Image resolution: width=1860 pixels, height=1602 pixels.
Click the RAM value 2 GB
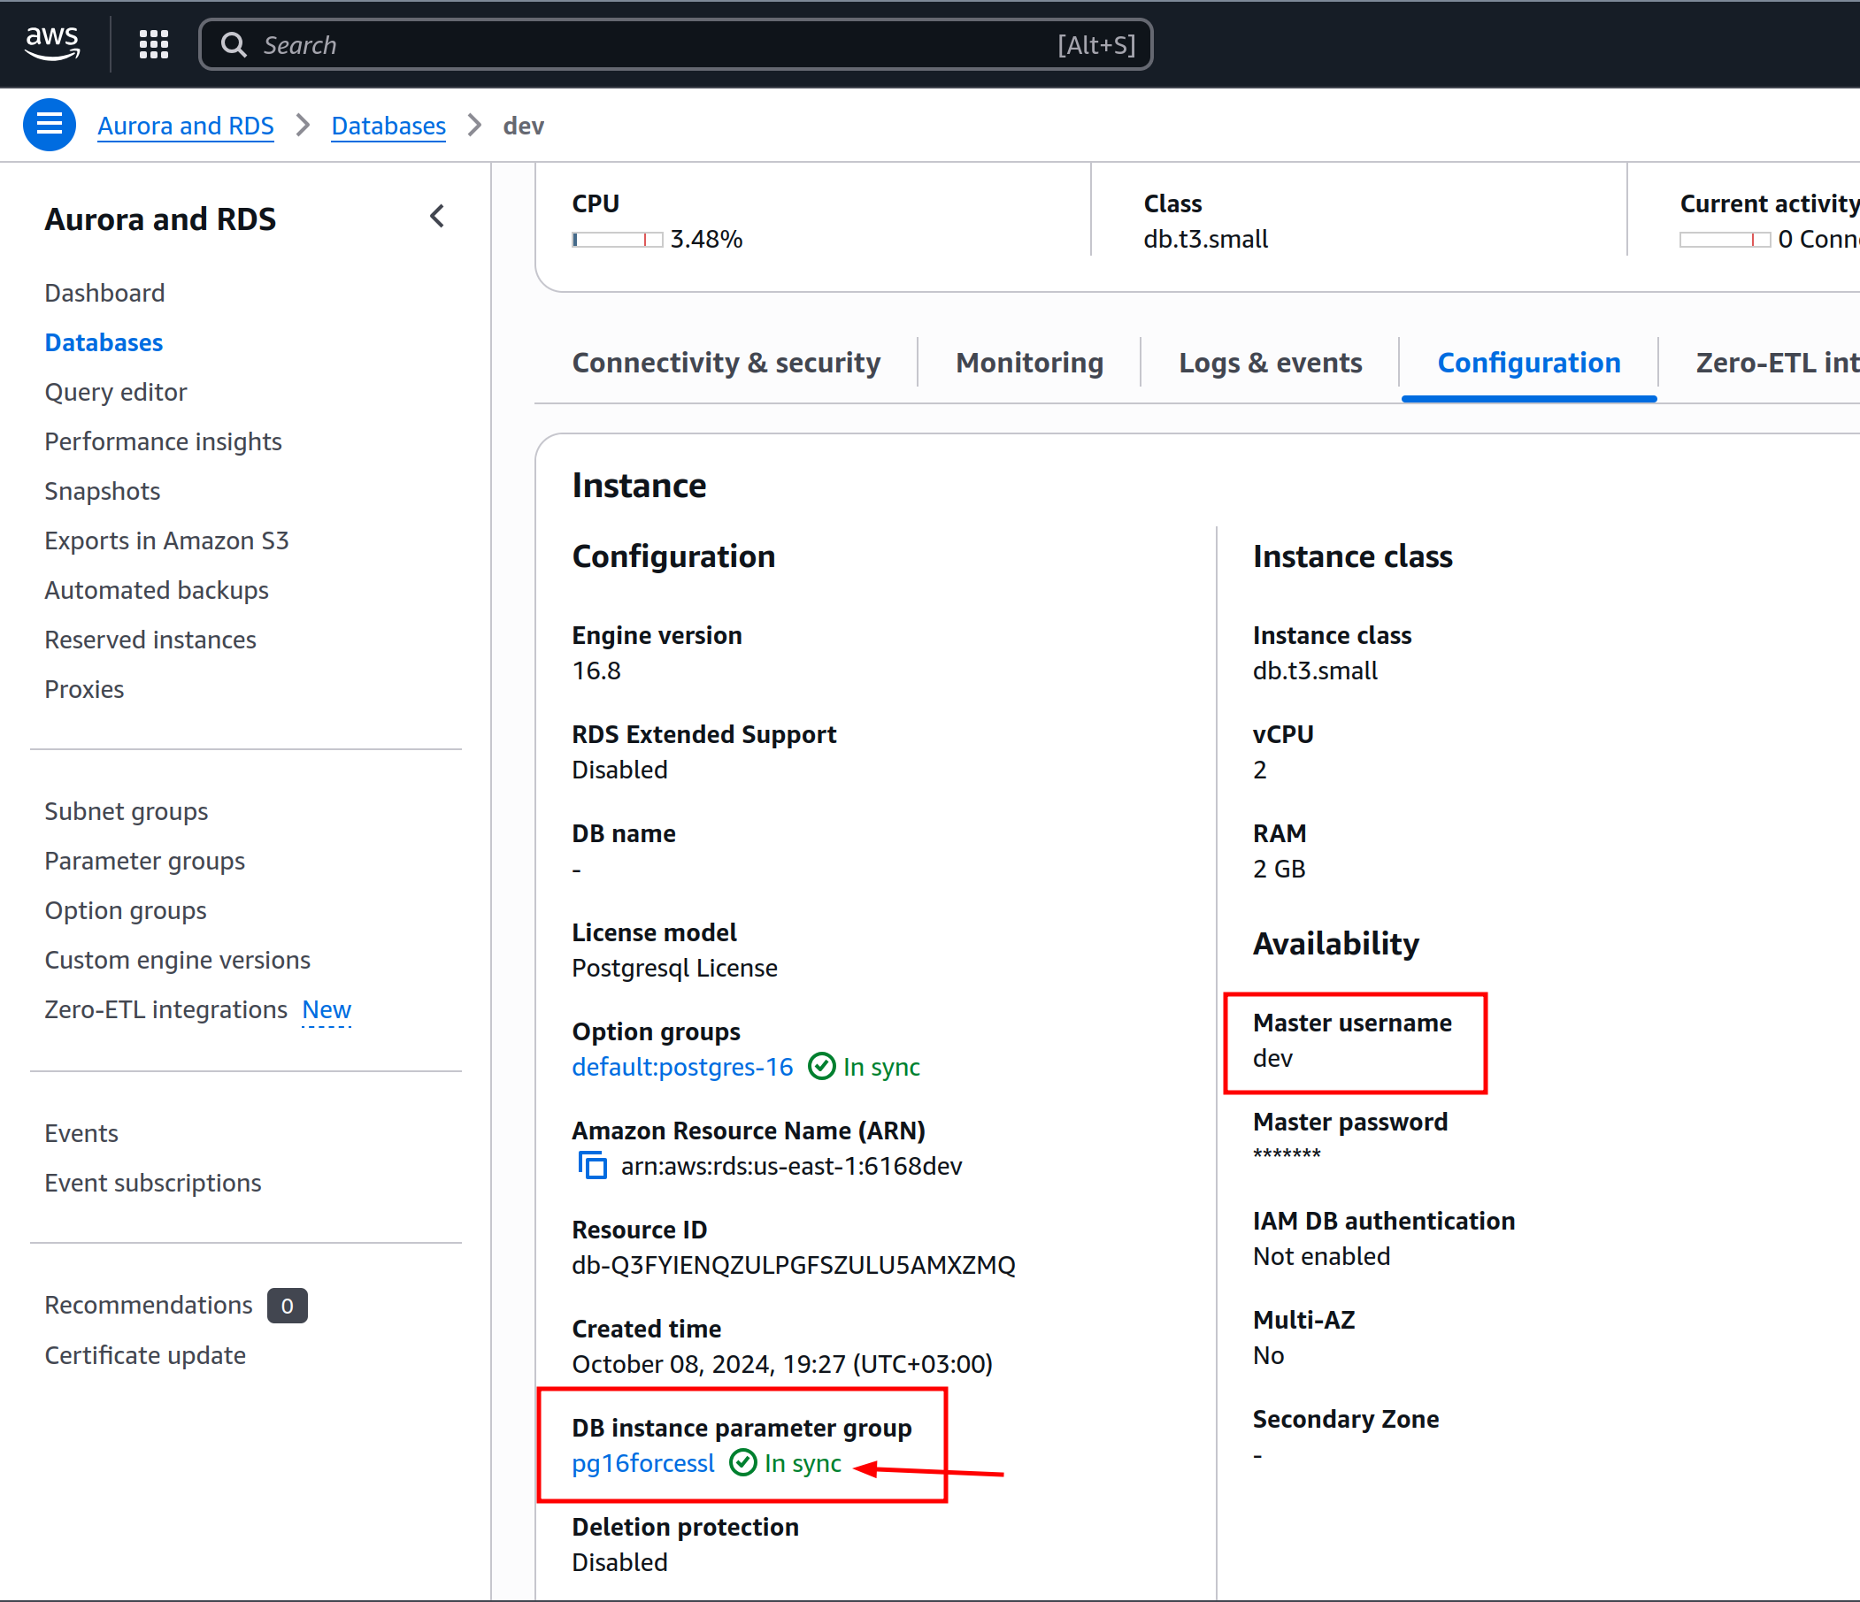[x=1280, y=868]
